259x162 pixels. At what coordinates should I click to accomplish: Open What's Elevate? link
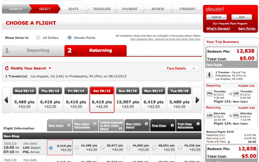coord(218,28)
